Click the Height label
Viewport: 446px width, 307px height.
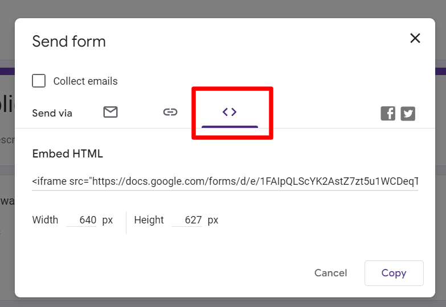[149, 220]
